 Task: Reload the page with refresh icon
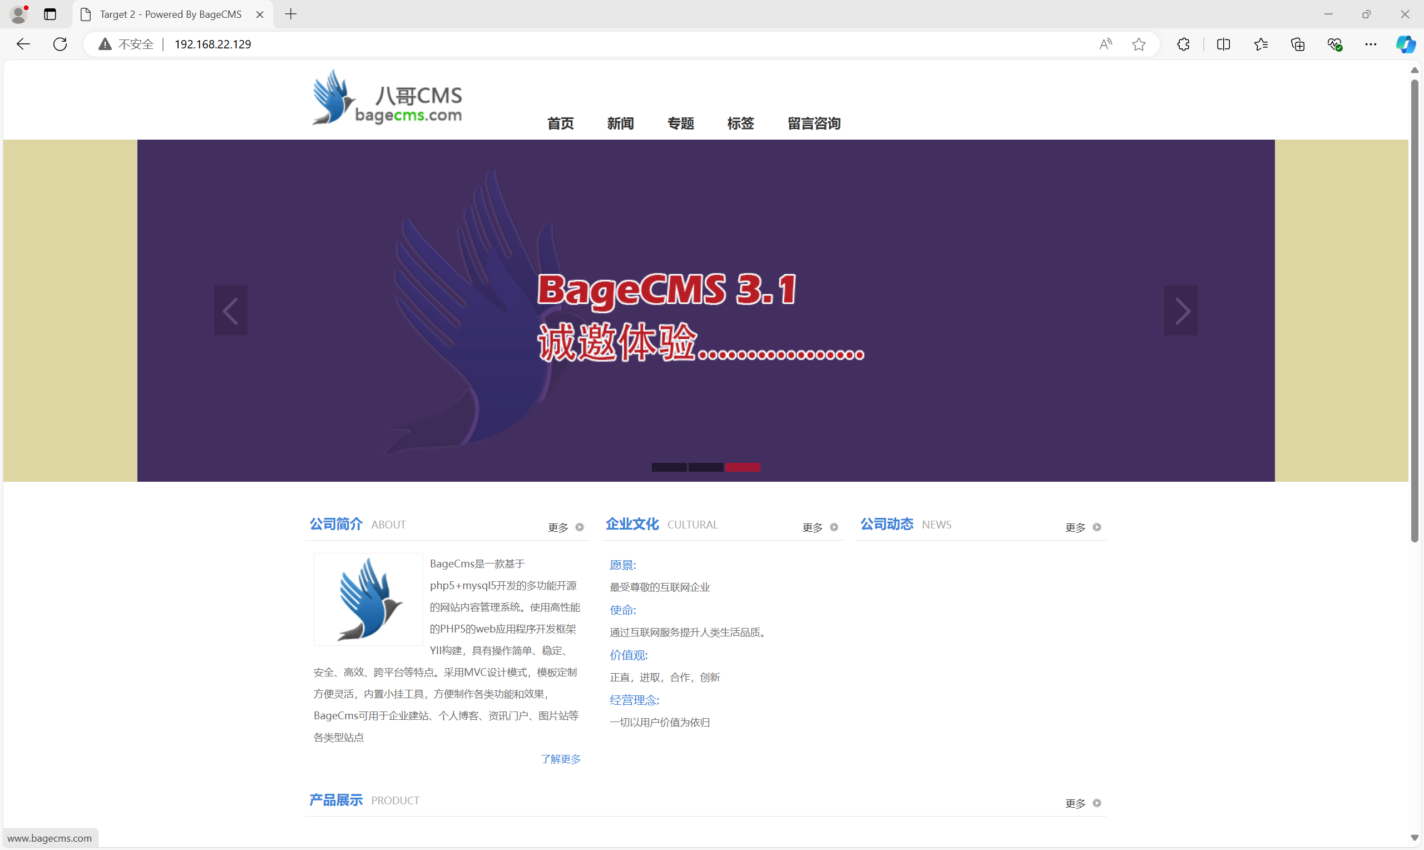click(x=60, y=44)
